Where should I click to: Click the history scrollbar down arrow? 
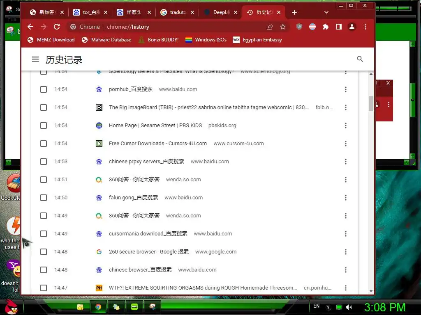click(371, 291)
